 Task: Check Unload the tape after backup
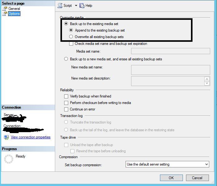66,145
